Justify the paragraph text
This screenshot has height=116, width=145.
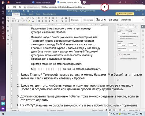(x=50, y=21)
